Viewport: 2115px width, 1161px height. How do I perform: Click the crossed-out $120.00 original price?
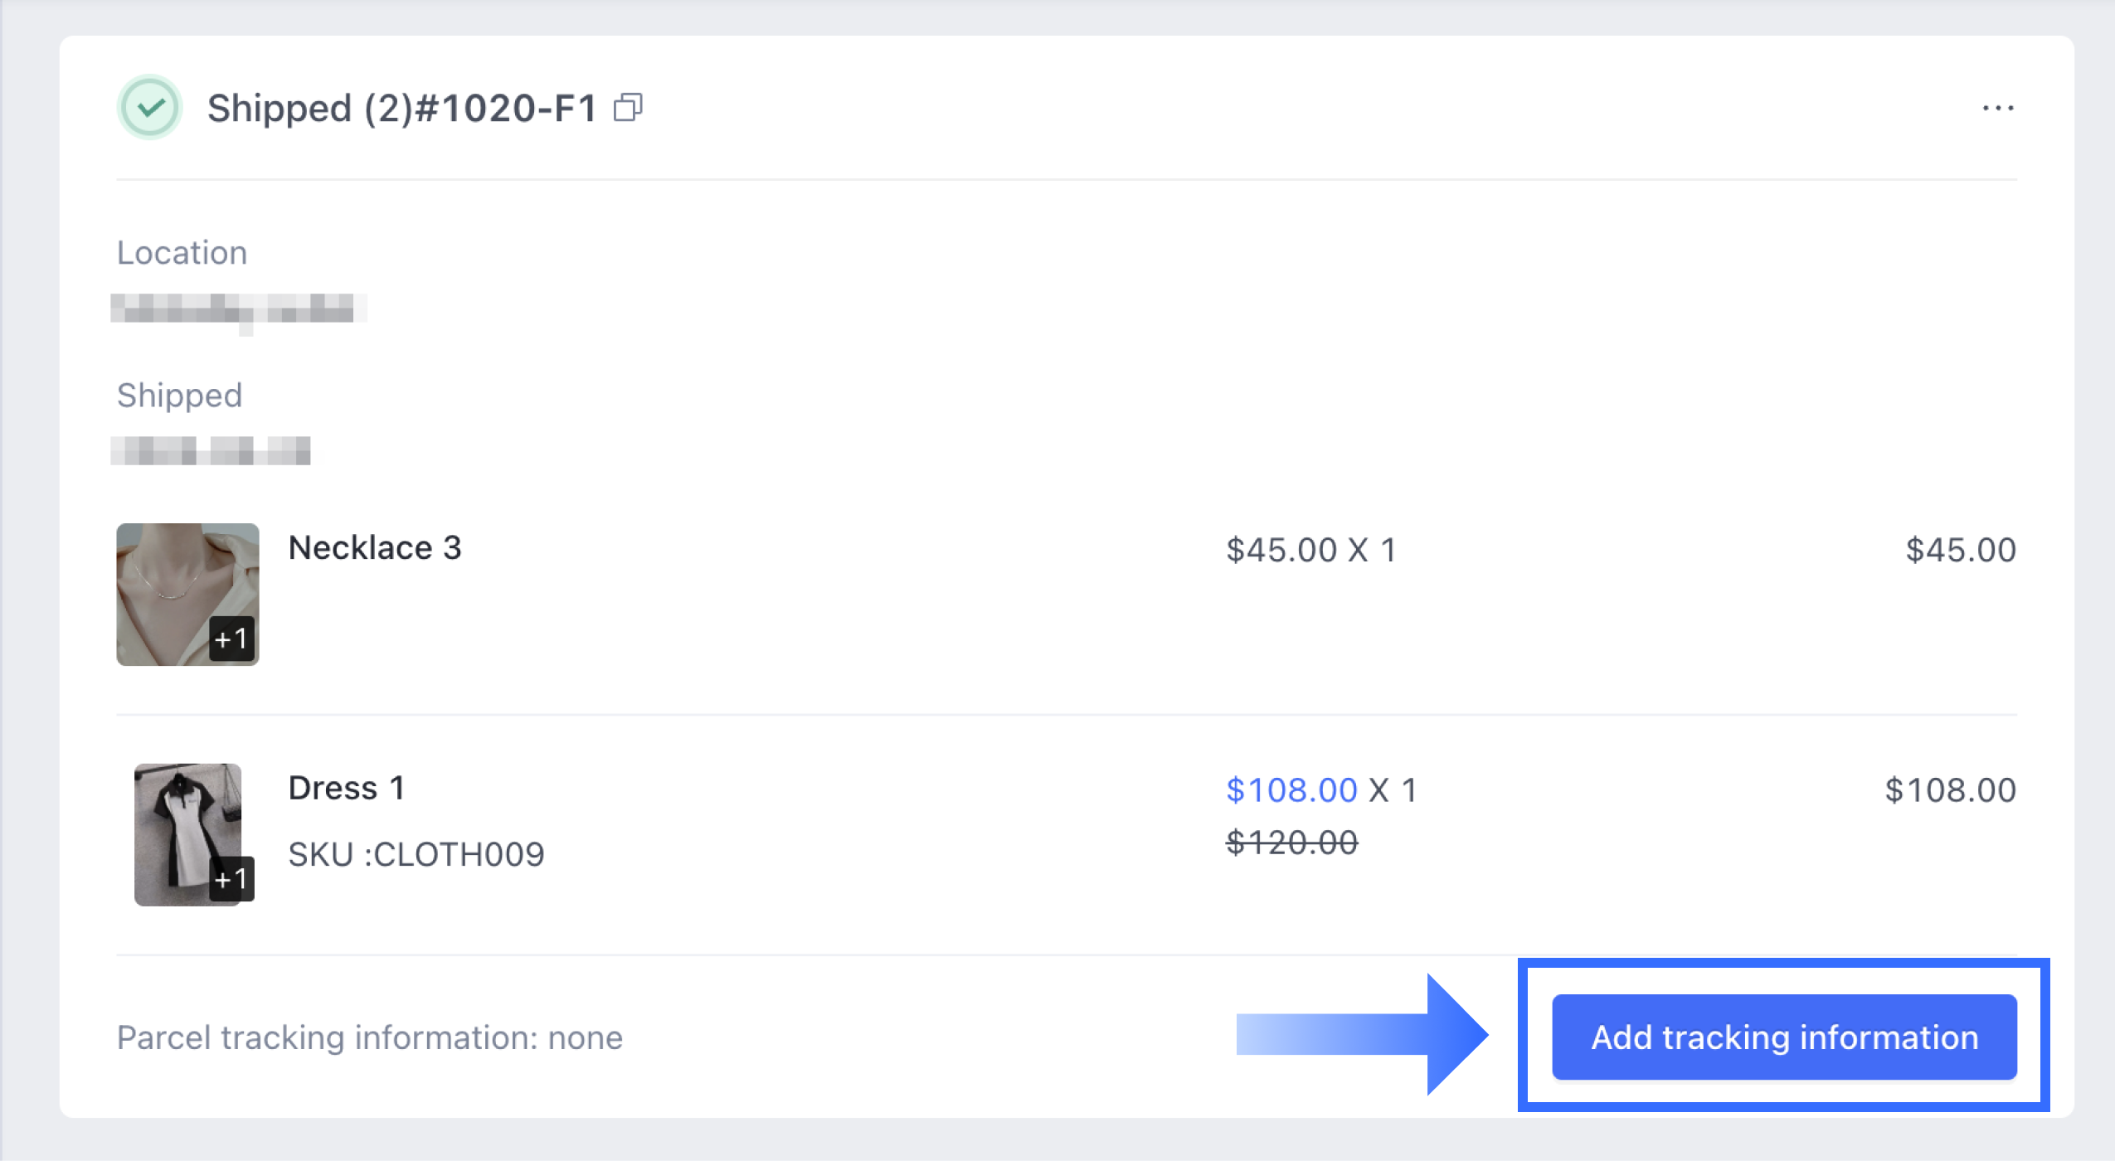(1291, 843)
